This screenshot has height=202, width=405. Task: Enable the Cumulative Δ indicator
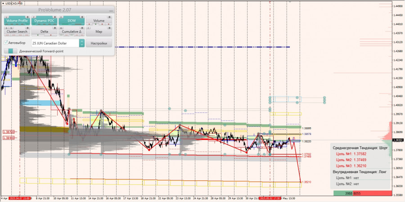click(72, 31)
